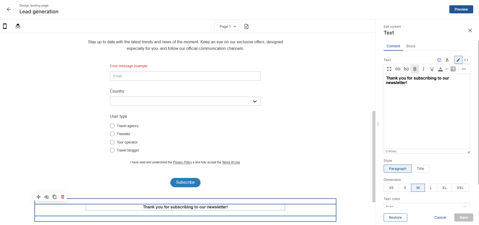479x225 pixels.
Task: Click the Preview button
Action: point(461,9)
